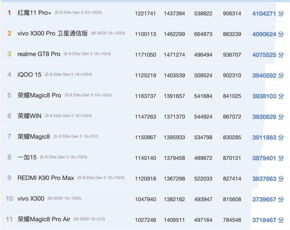
Task: Select value 544924 in 荣耀WIN row
Action: click(203, 117)
